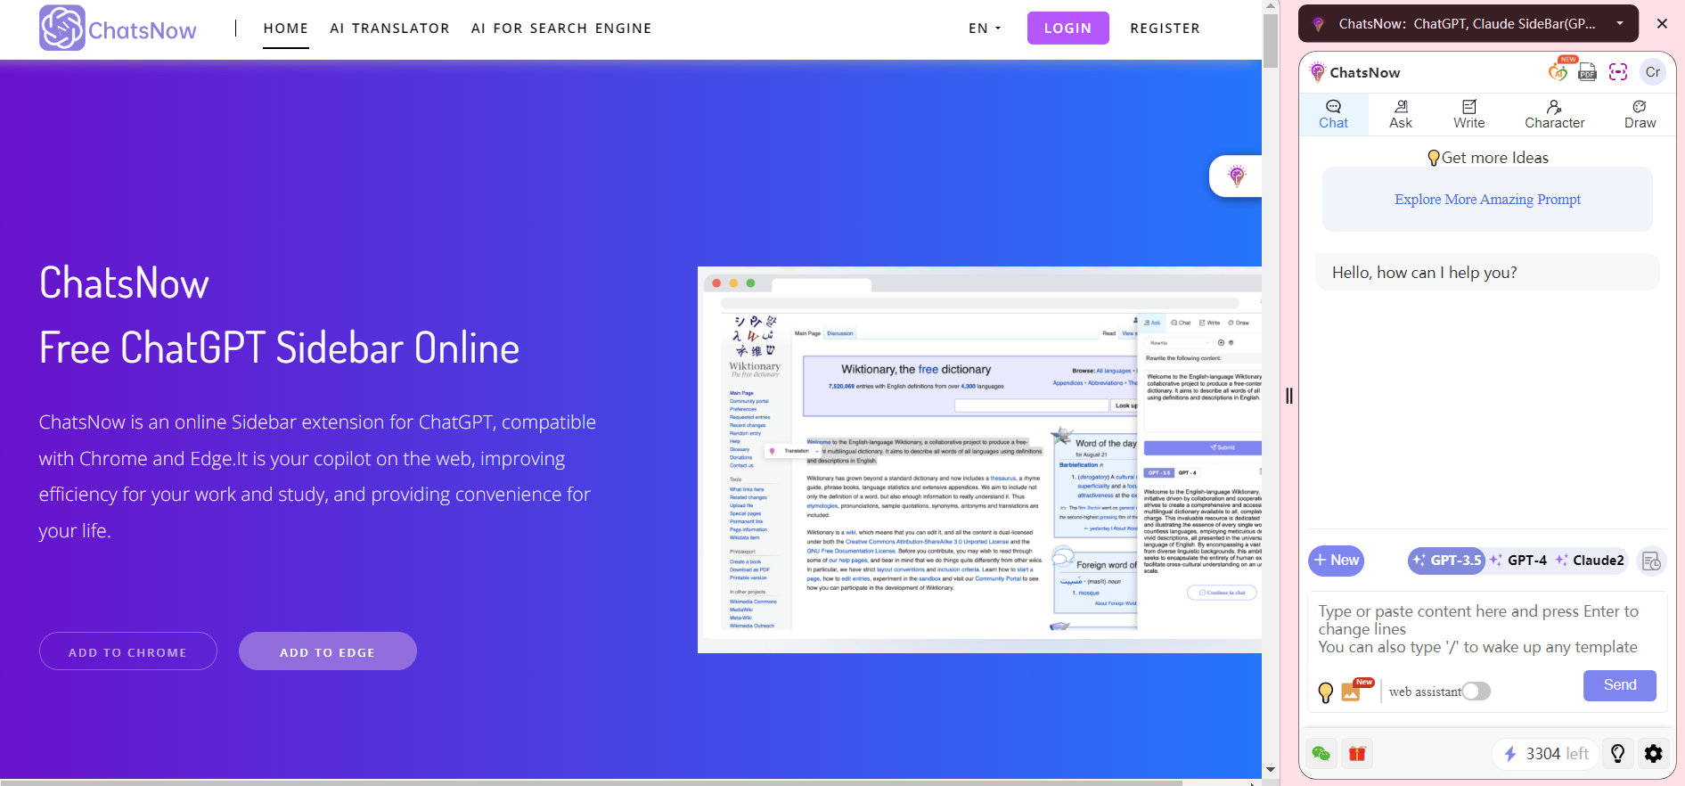Click the scrollbar down arrow
This screenshot has height=786, width=1685.
1271,770
